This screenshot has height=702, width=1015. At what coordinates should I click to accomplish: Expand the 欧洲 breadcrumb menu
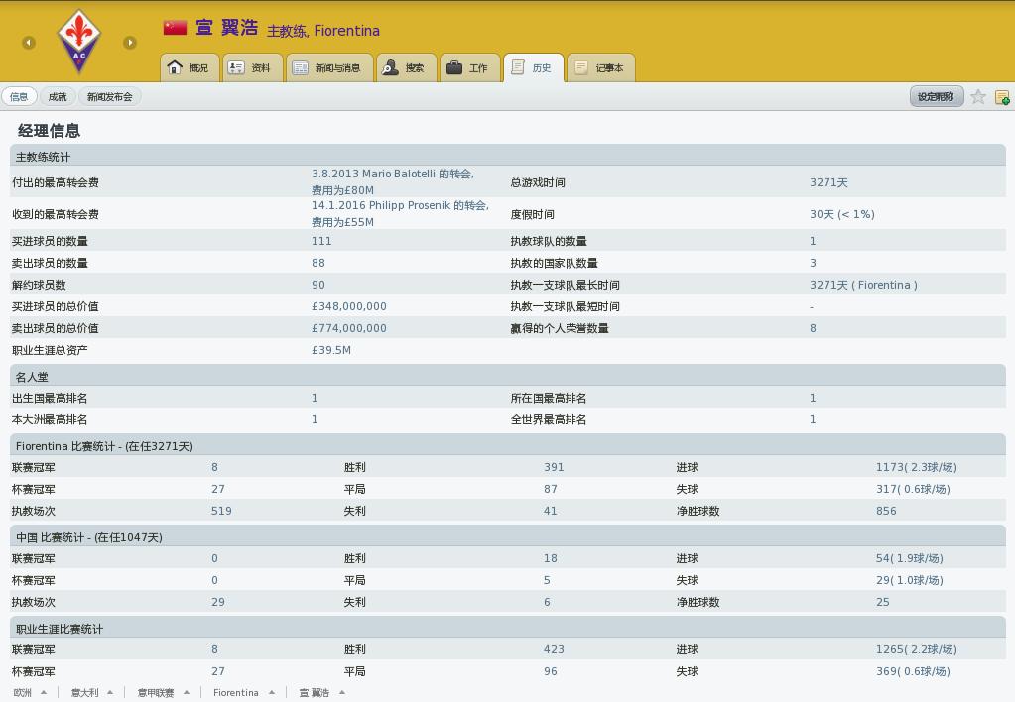(30, 693)
